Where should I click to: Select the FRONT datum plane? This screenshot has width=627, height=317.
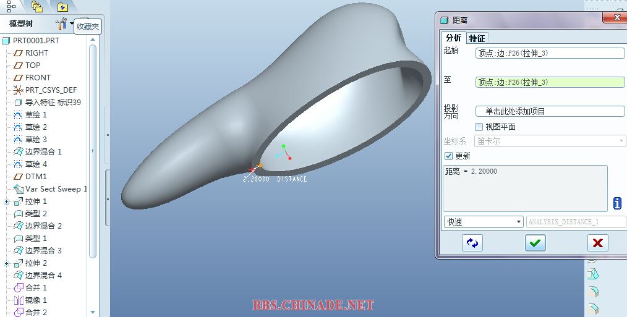click(x=32, y=78)
